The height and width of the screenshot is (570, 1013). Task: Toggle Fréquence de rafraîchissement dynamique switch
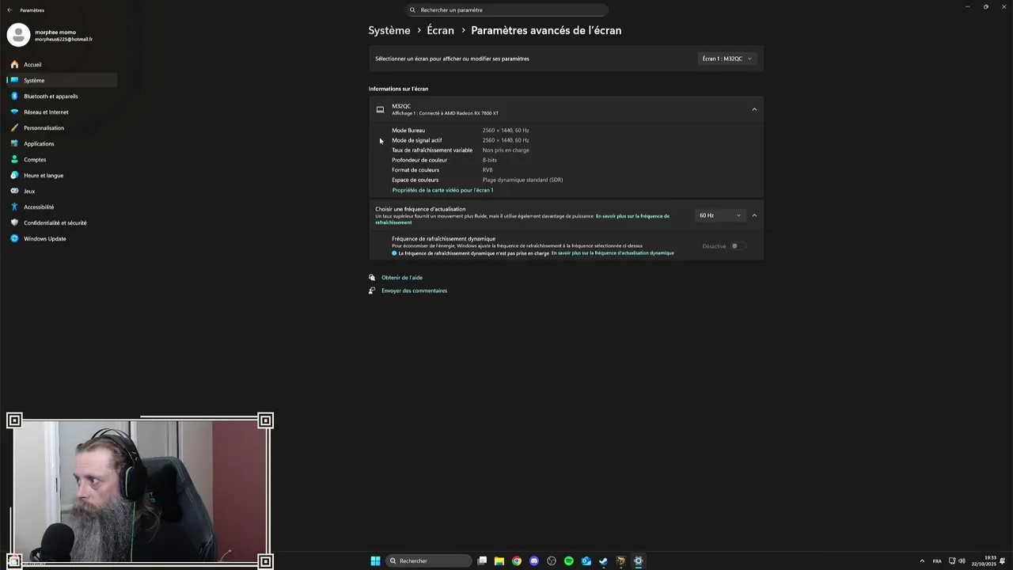[738, 246]
